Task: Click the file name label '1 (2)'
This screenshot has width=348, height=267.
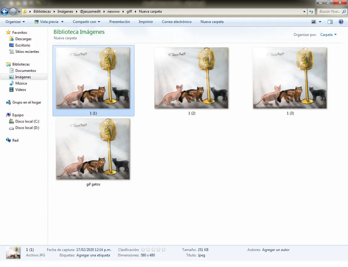Action: (192, 113)
